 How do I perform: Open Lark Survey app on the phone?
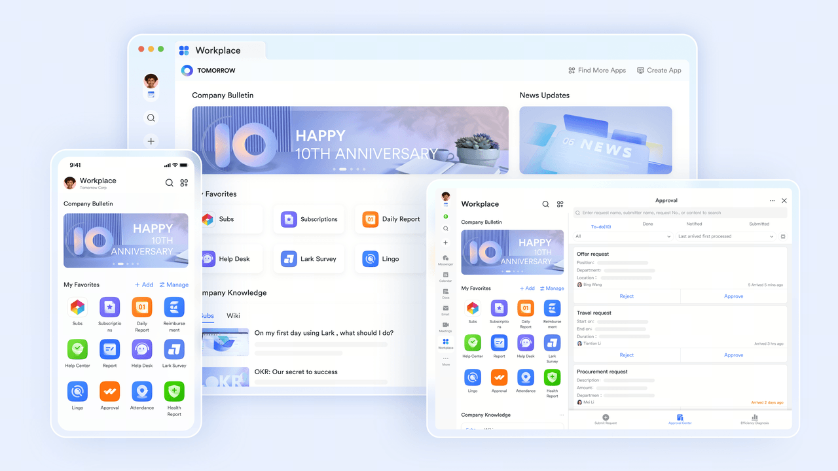(174, 349)
